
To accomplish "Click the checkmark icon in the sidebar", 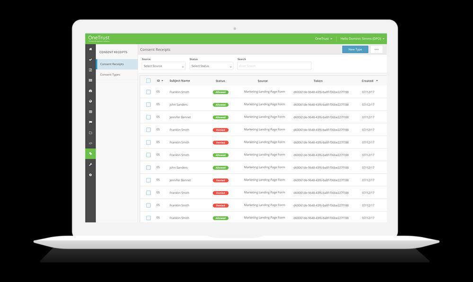I will click(x=90, y=60).
